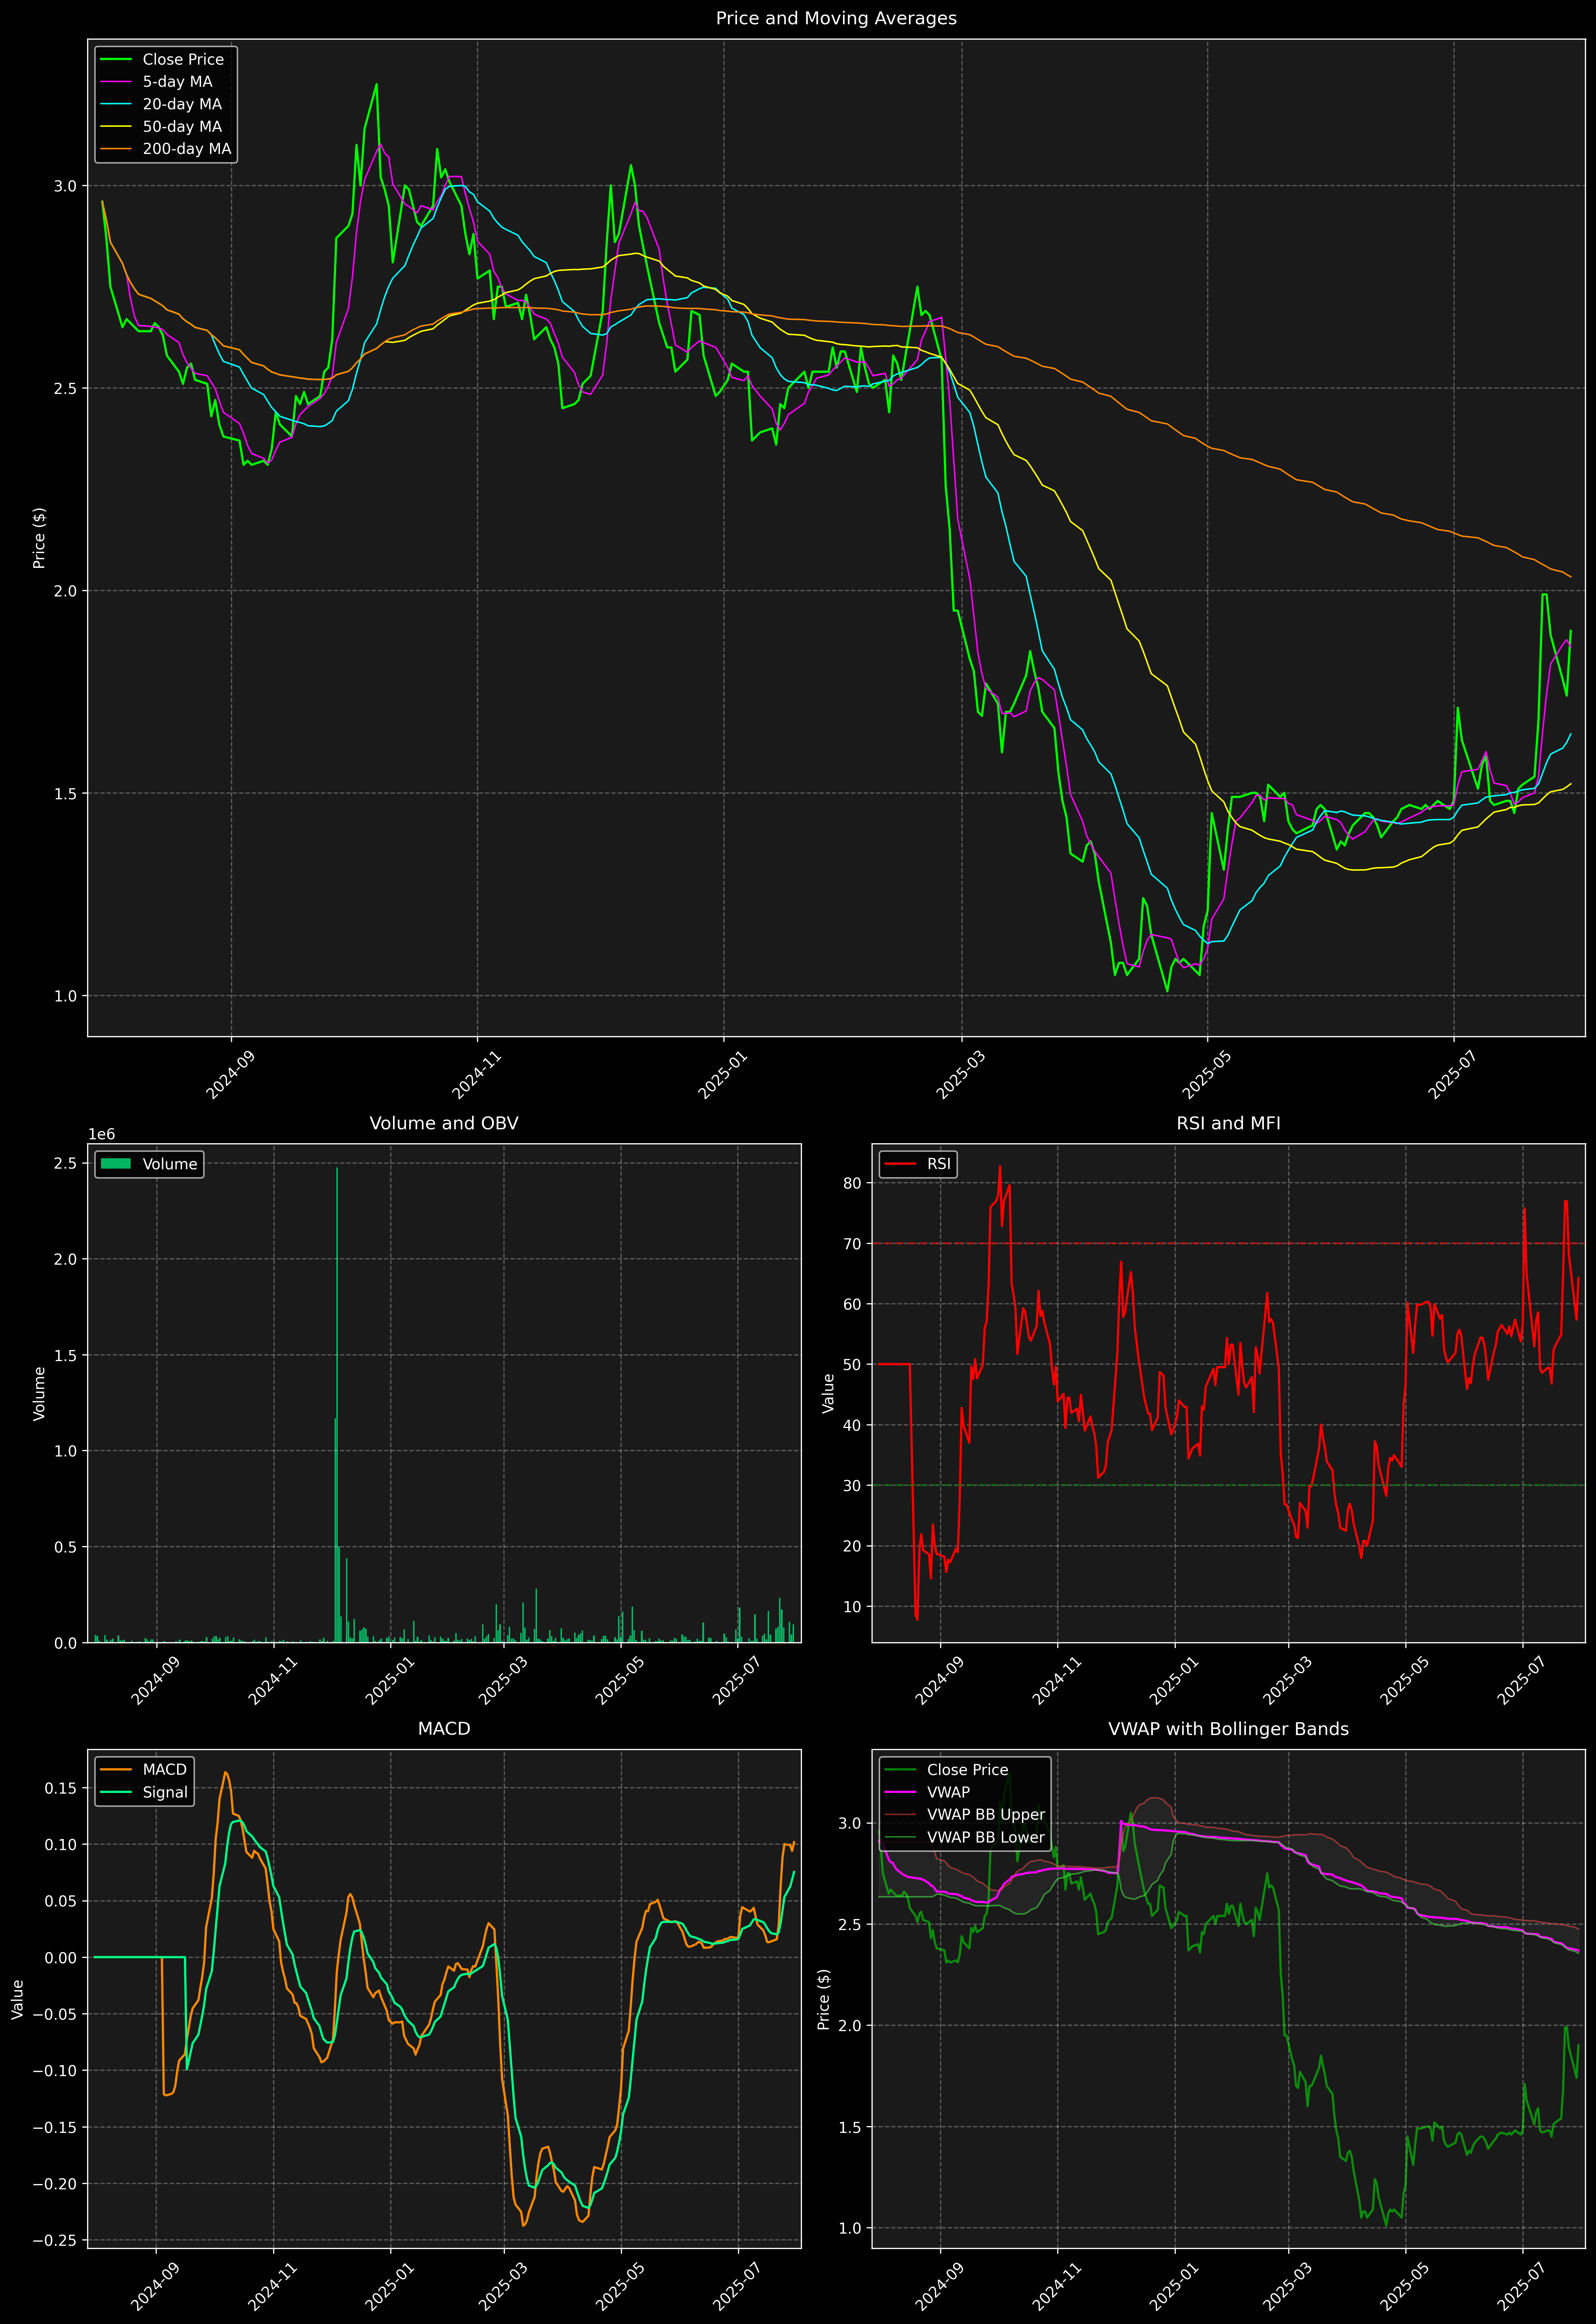Click the orange line sample beside '200-day MA'
The width and height of the screenshot is (1596, 2324).
click(116, 149)
